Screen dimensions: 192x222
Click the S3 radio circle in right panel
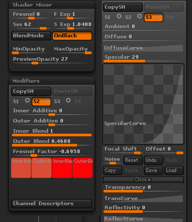pyautogui.click(x=160, y=16)
